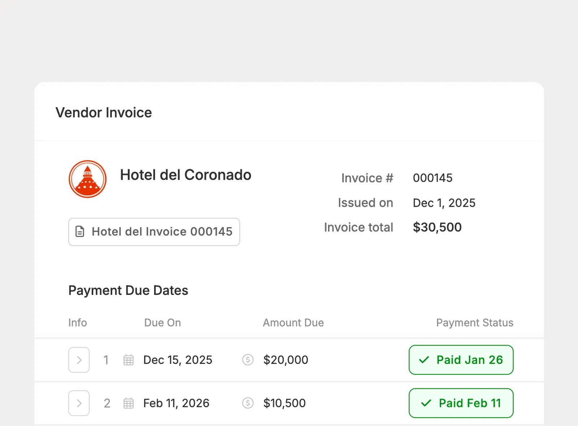Click dollar icon beside $20,000

click(x=248, y=360)
